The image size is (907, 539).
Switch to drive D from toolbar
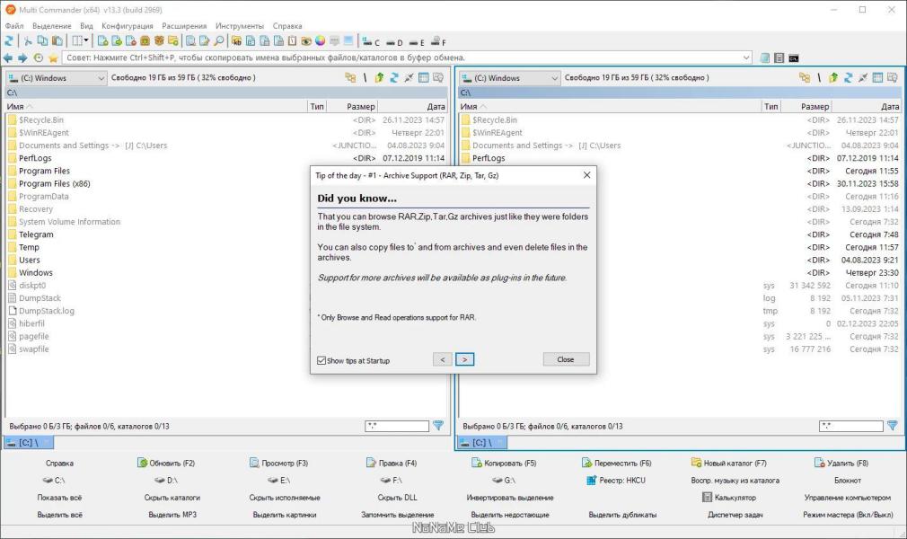pos(394,42)
